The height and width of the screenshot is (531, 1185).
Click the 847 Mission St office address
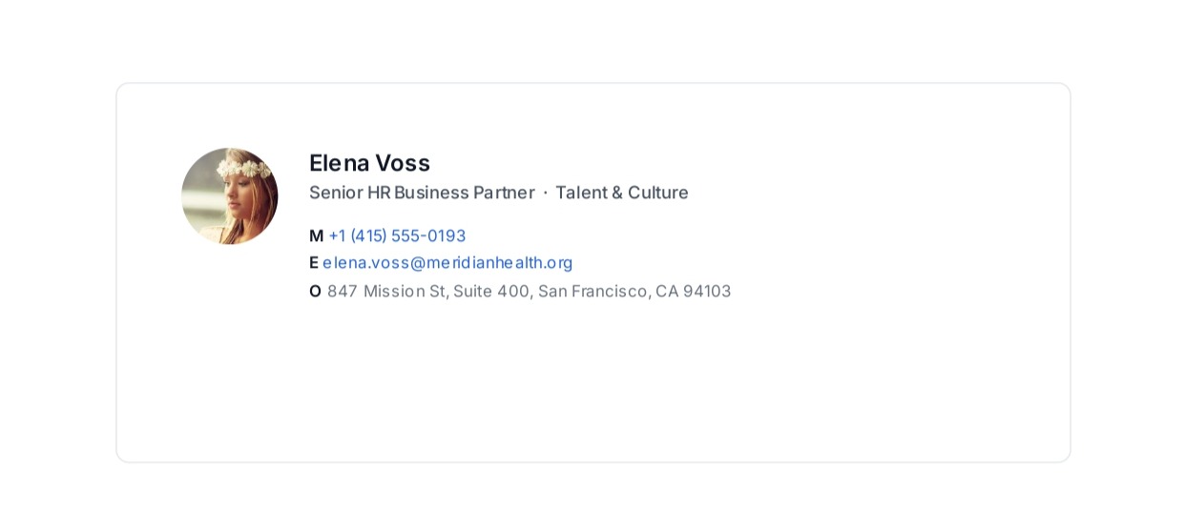coord(530,291)
